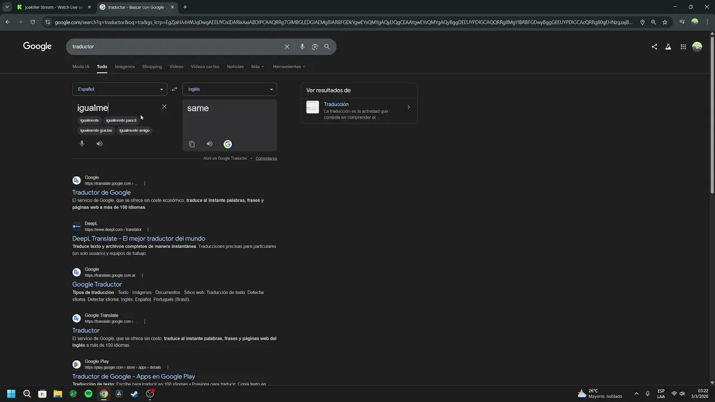The image size is (715, 402).
Task: Open options for the DeepL result
Action: (x=148, y=229)
